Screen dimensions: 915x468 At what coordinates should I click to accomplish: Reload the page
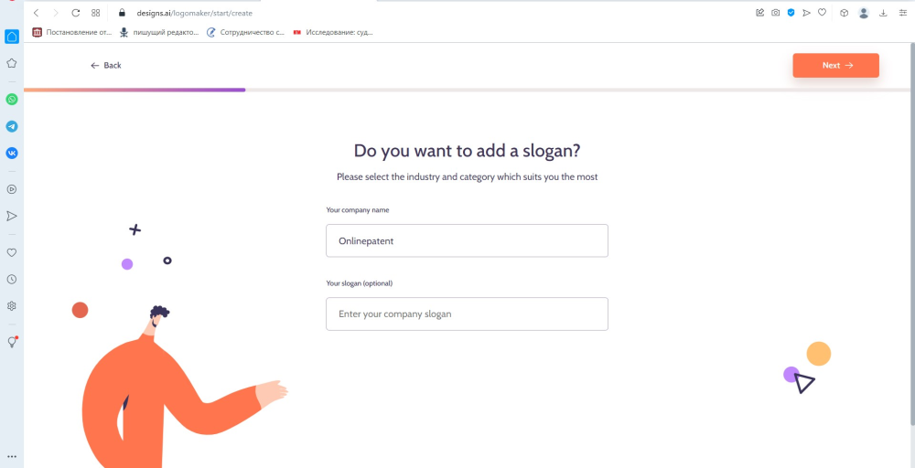tap(75, 13)
